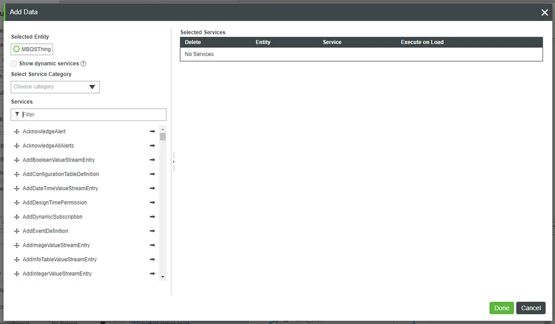The image size is (555, 324).
Task: Enable the Show dynamic services checkbox
Action: pyautogui.click(x=13, y=63)
